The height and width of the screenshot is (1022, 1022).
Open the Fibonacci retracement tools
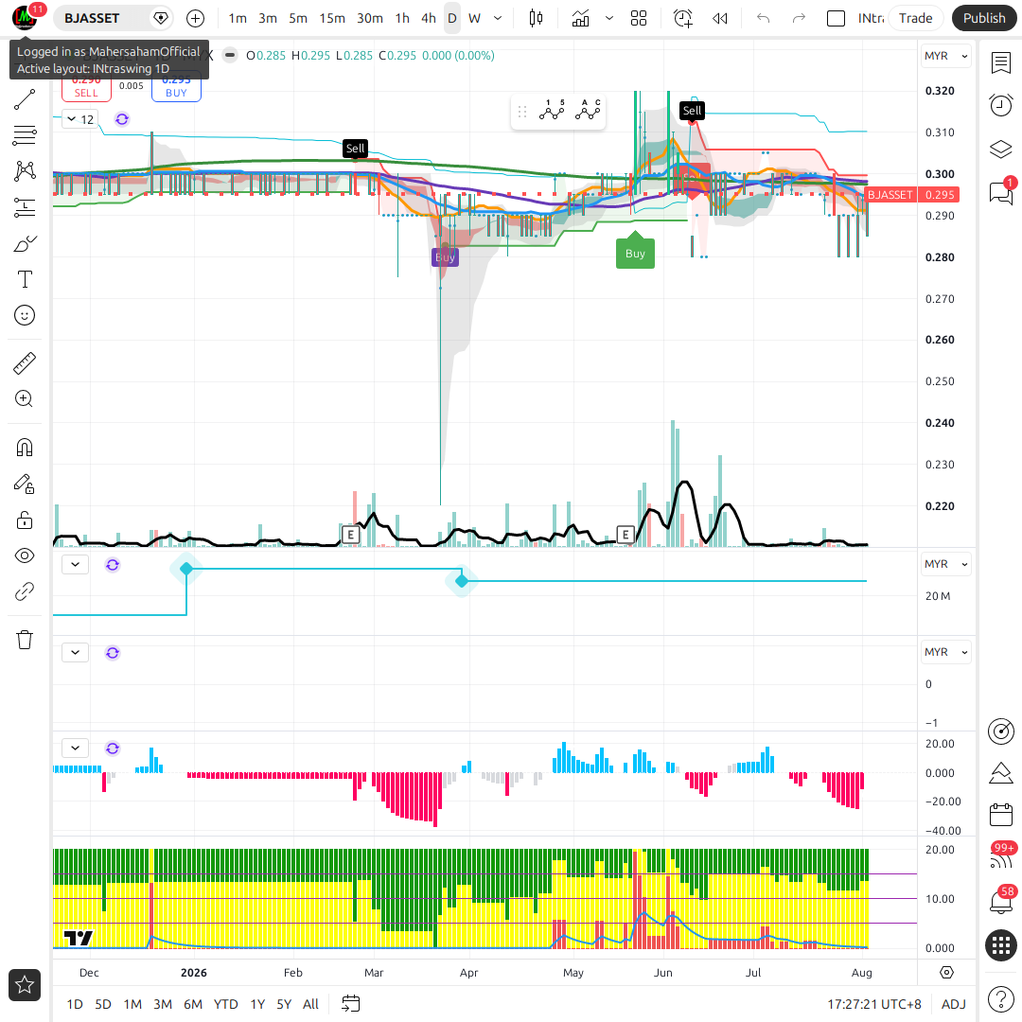pyautogui.click(x=25, y=135)
